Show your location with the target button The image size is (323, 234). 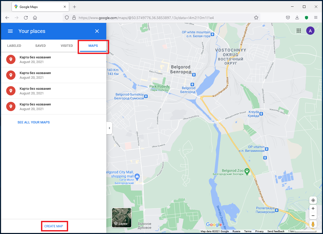coord(313,200)
